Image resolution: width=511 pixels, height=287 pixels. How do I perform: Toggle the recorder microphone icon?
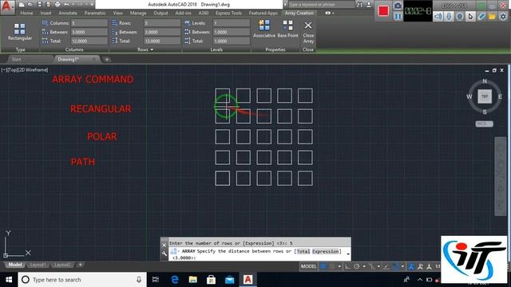click(x=449, y=16)
